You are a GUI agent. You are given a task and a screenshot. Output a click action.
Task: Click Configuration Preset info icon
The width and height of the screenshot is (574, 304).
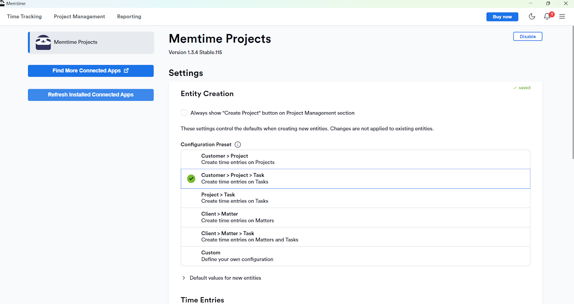coord(237,145)
